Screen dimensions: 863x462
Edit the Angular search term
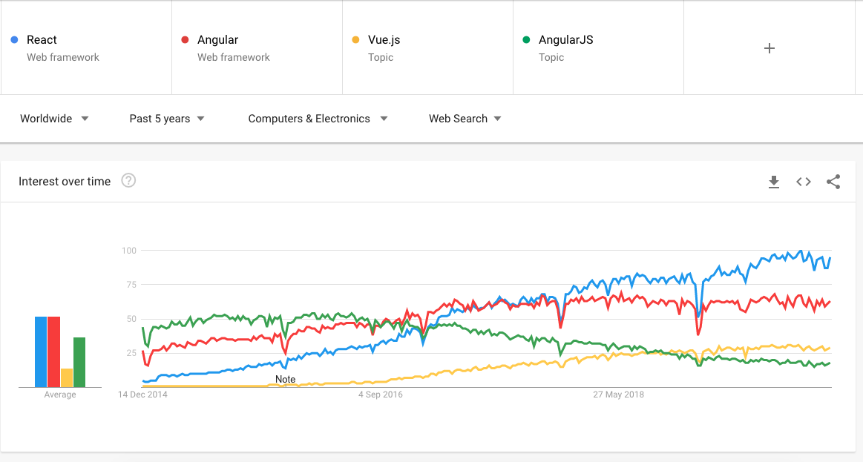point(257,48)
